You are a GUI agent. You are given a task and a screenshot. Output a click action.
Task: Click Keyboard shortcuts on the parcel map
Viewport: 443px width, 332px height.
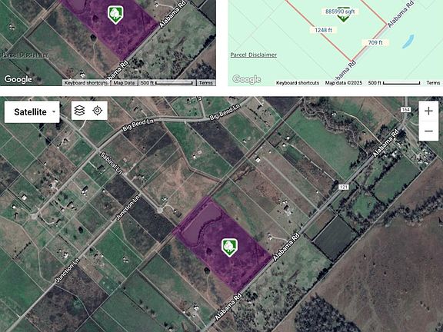(x=298, y=83)
